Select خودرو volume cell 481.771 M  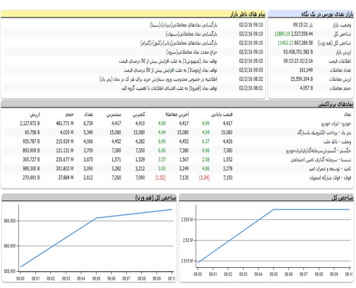tap(65, 124)
